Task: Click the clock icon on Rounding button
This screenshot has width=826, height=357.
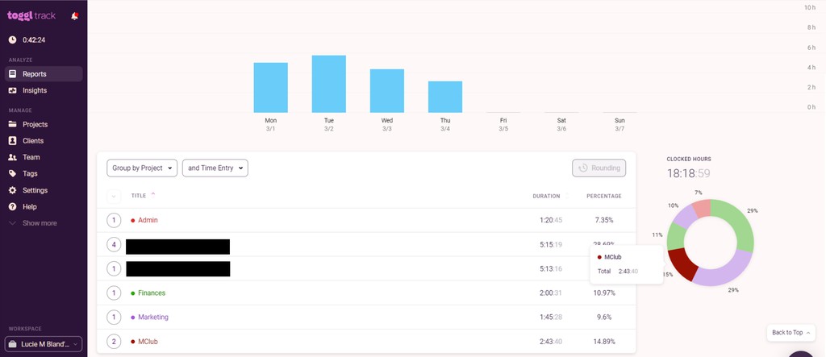Action: tap(582, 168)
